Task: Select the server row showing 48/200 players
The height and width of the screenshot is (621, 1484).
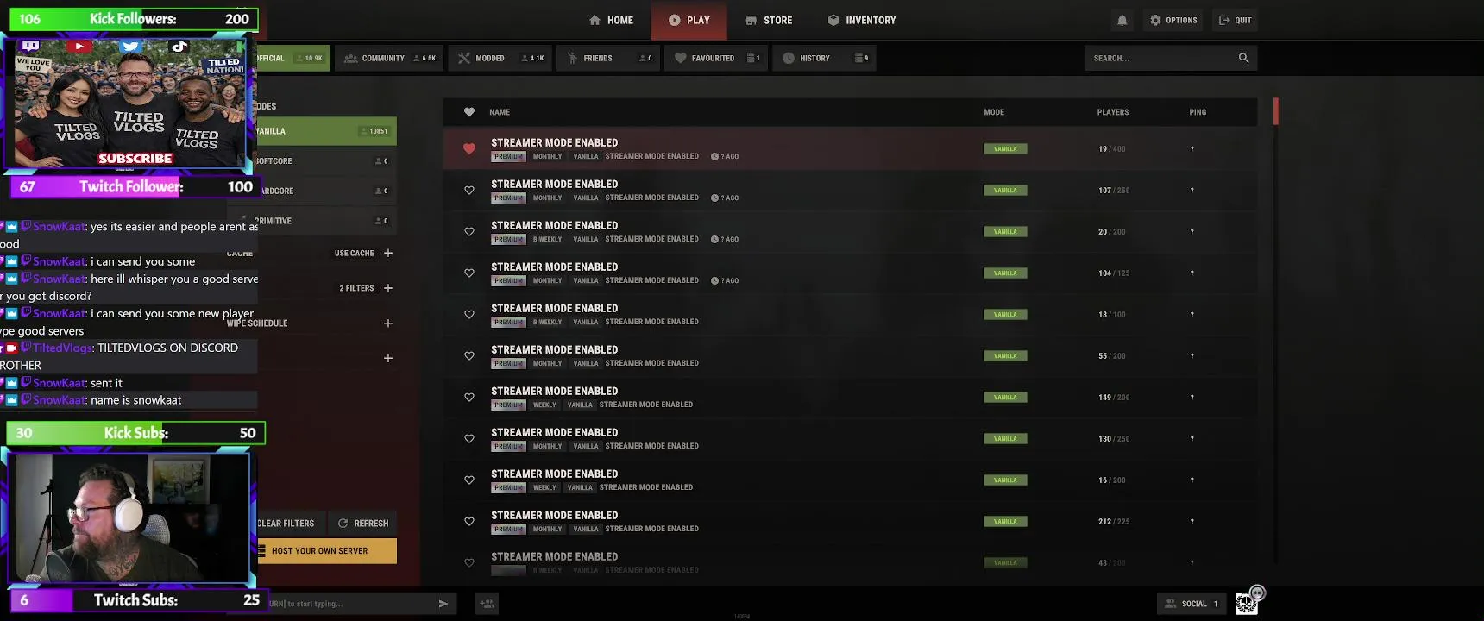Action: (850, 563)
